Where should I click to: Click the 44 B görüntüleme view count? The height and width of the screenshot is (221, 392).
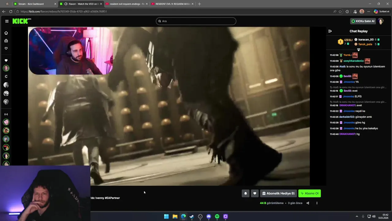pyautogui.click(x=272, y=203)
